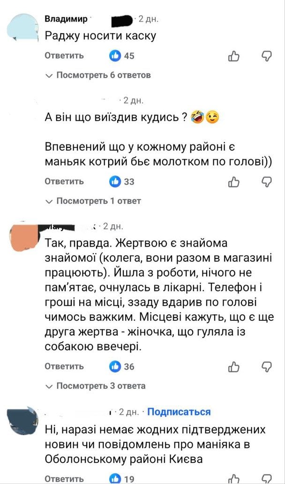Viewport: 285px width, 484px height.
Task: Open Владимир's profile from his name
Action: click(x=66, y=19)
